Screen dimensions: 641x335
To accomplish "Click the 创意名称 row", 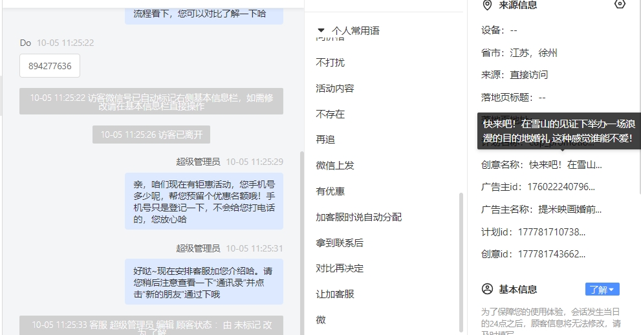I will click(x=541, y=165).
